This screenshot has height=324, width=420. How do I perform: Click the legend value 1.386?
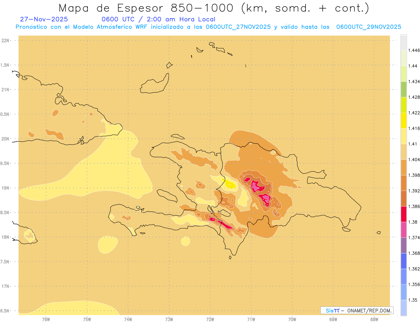pos(414,207)
